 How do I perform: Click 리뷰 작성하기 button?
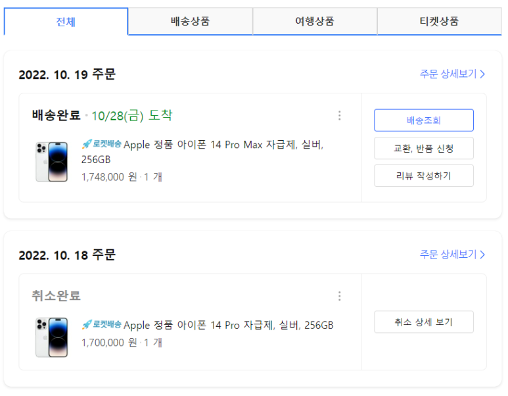pyautogui.click(x=424, y=176)
